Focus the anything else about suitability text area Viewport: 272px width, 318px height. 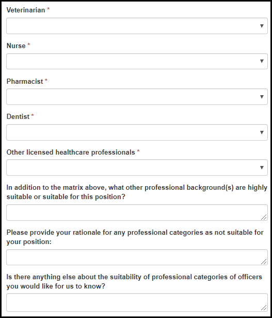[137, 302]
